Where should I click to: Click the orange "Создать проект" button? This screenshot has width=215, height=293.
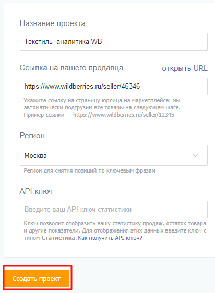pos(37,278)
